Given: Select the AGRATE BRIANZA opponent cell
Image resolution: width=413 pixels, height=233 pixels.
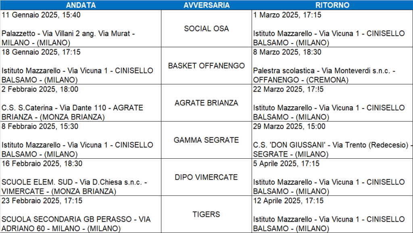Looking at the screenshot, I should [206, 103].
